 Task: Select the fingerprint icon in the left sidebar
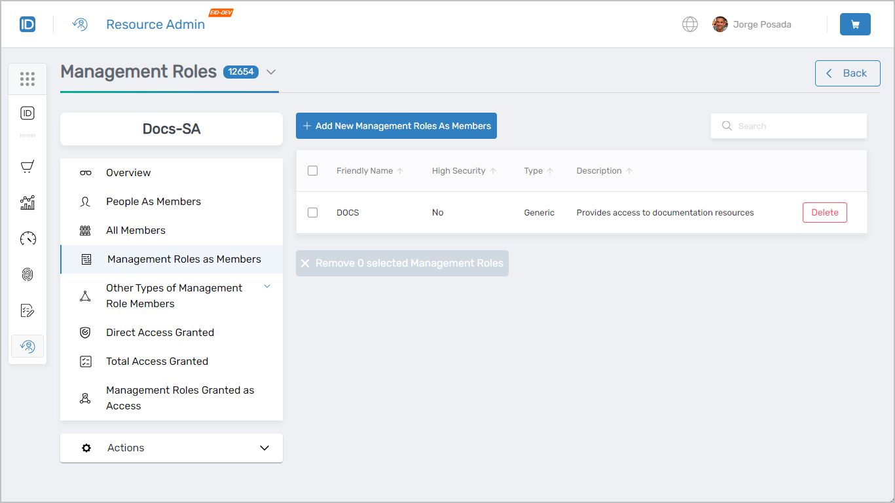27,274
